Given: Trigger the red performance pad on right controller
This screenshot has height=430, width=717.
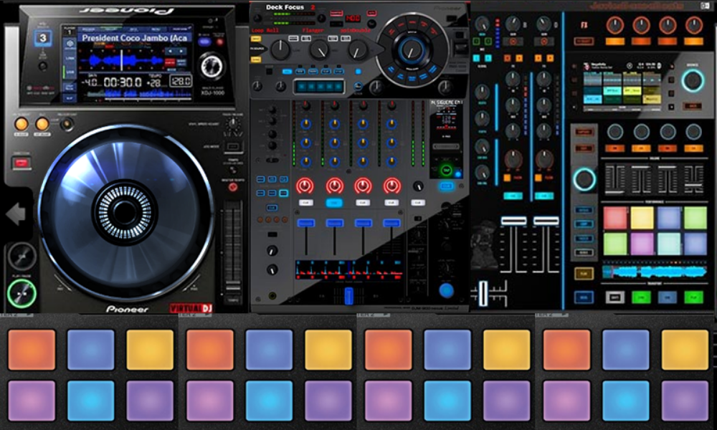Looking at the screenshot, I should pyautogui.click(x=615, y=218).
